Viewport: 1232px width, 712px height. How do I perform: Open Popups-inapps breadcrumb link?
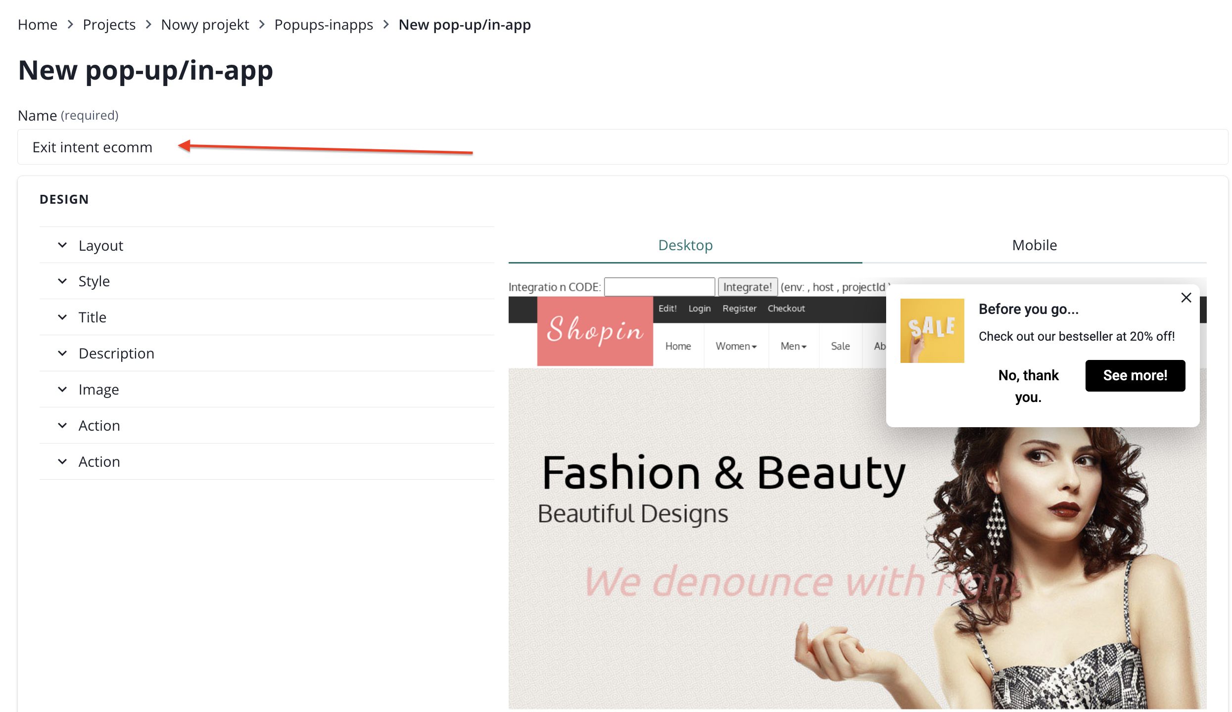tap(324, 25)
